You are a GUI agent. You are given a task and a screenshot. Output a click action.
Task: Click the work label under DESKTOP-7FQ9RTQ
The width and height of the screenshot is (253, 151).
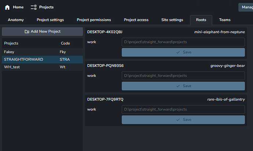point(92,110)
